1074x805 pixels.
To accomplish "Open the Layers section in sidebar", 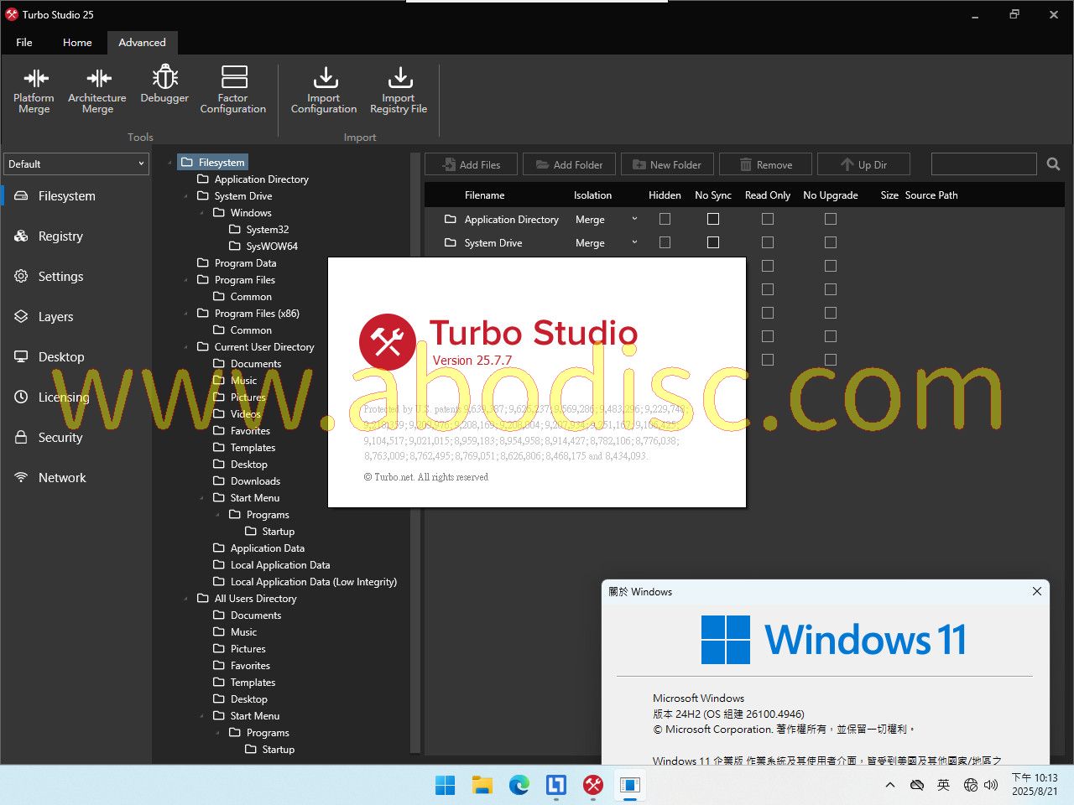I will pyautogui.click(x=55, y=317).
